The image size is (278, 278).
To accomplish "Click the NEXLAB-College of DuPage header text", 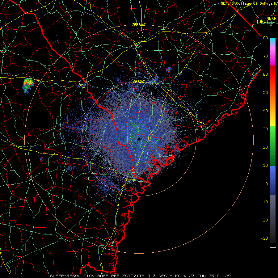I will 246,3.
